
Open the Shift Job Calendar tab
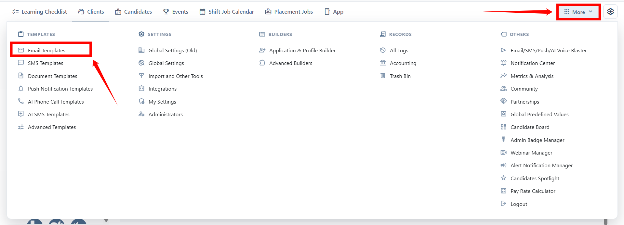[227, 12]
